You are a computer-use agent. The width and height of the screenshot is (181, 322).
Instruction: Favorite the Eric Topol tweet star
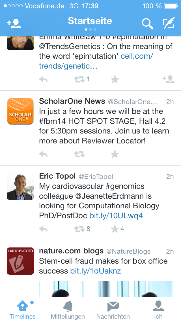tap(115, 229)
